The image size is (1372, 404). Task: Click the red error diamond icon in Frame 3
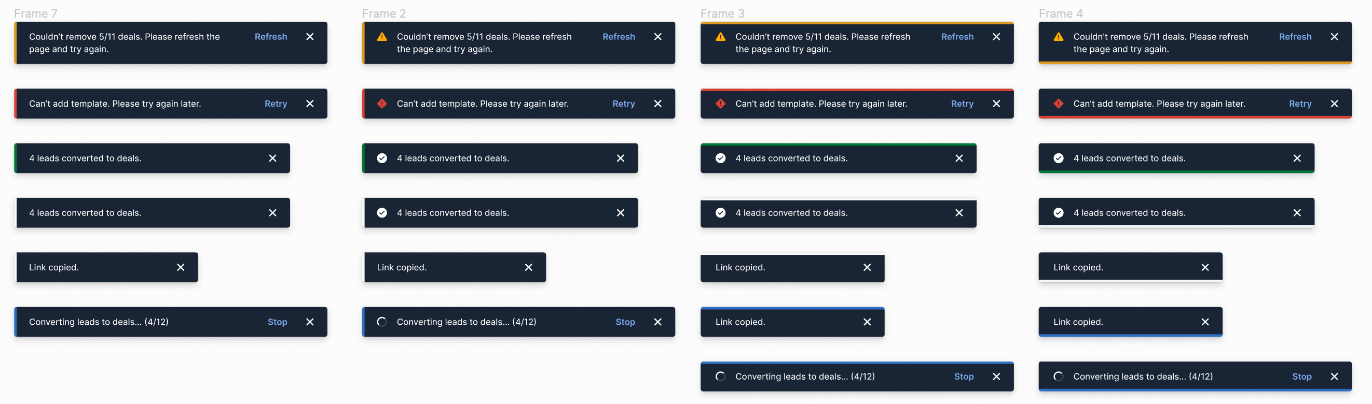[720, 104]
